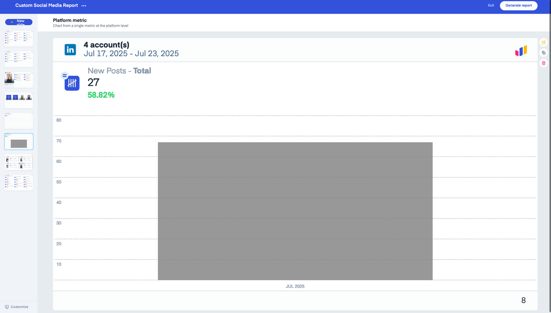This screenshot has height=313, width=551.
Task: Click the green 58.82% change value
Action: (x=101, y=95)
